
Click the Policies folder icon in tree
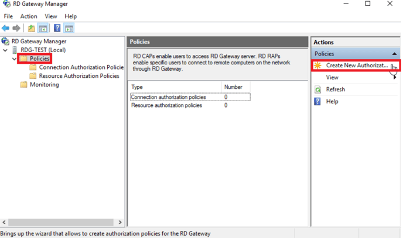tap(23, 58)
